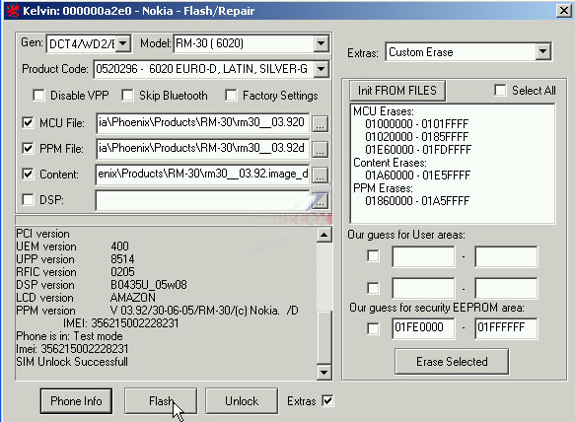Click the second User area end field
This screenshot has width=575, height=422.
(506, 288)
